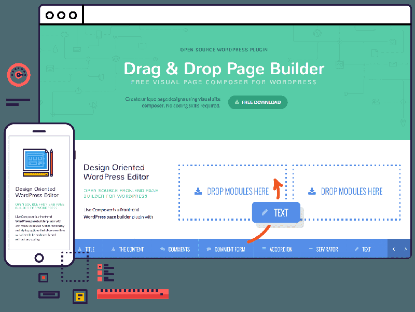Select the Title module in the bottom bar
This screenshot has height=312, width=415.
click(86, 249)
